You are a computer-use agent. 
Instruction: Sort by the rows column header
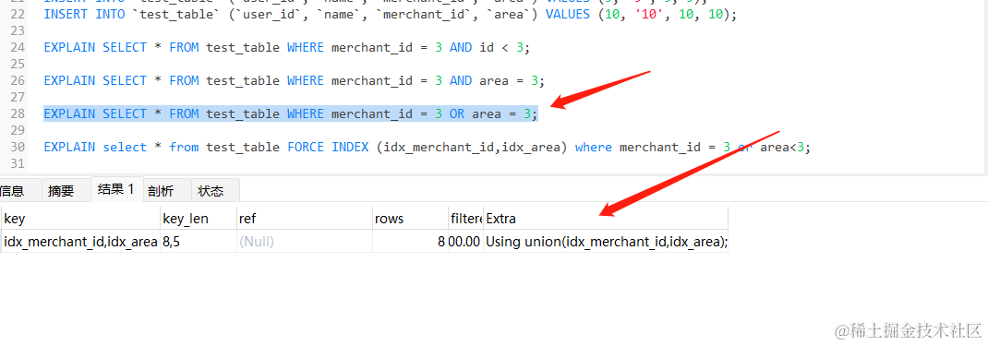[x=410, y=219]
